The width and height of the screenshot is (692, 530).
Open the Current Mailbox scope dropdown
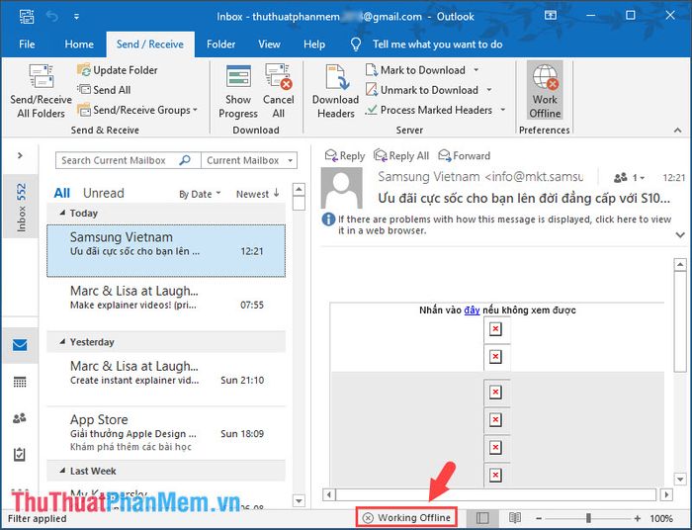point(249,160)
